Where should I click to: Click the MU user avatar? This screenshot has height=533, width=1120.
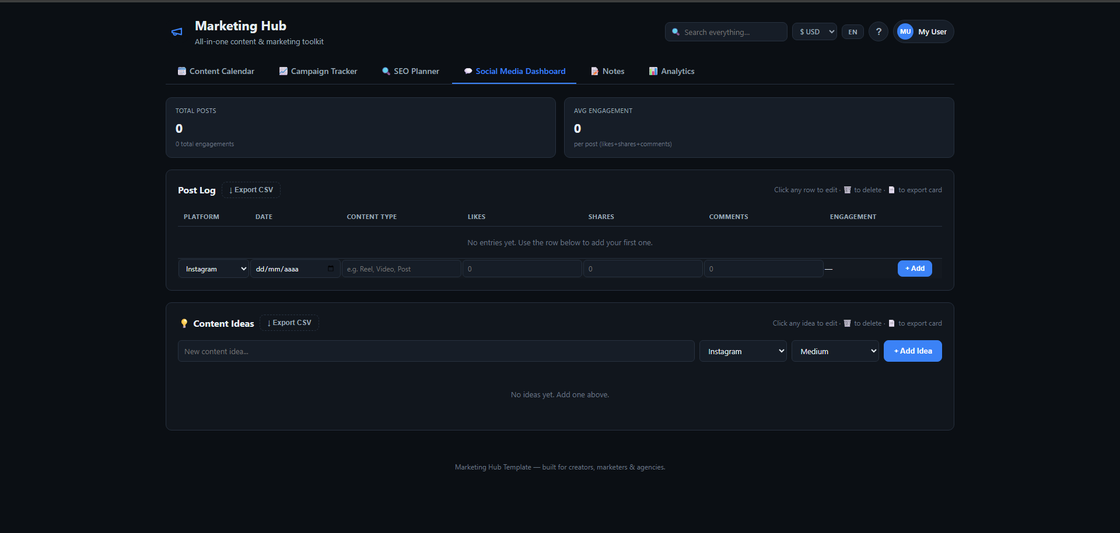pos(905,31)
